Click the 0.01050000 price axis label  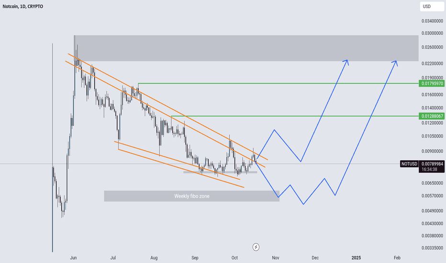432,136
